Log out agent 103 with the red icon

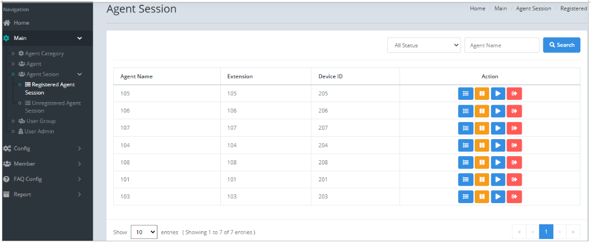tap(514, 197)
